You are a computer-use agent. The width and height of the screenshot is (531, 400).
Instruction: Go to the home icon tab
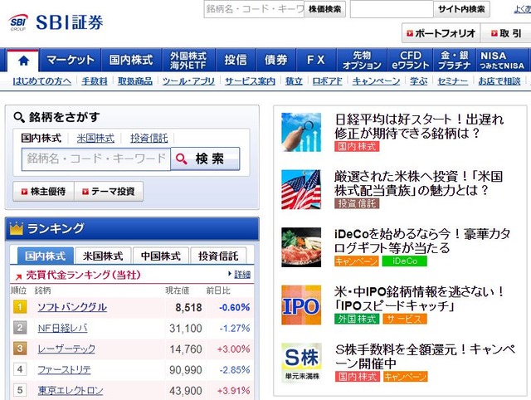click(x=23, y=61)
